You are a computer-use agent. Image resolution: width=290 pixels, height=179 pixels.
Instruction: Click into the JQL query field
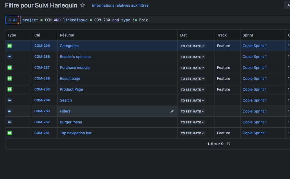[x=155, y=20]
